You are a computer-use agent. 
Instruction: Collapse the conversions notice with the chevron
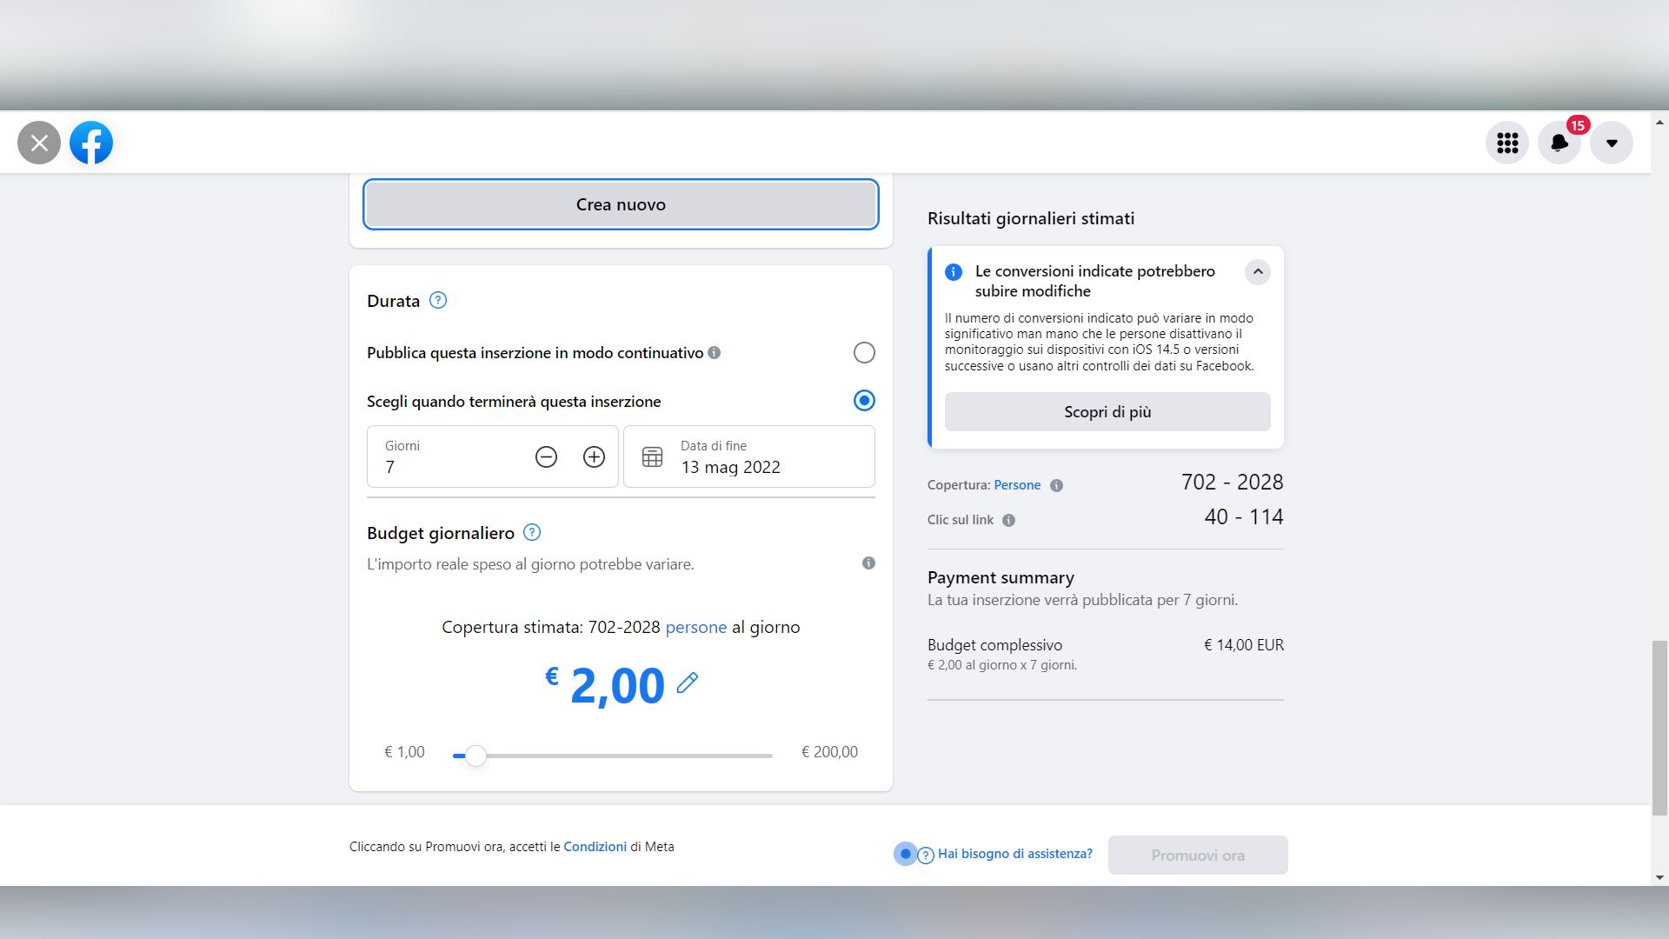pyautogui.click(x=1257, y=272)
